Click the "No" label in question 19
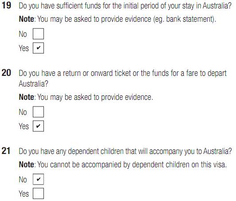This screenshot has height=201, width=236. point(23,34)
